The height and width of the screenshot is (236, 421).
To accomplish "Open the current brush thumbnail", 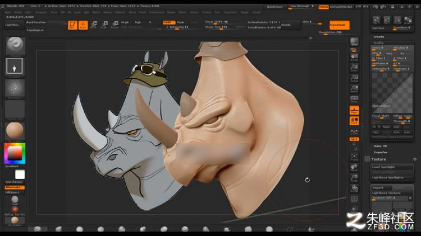I will [15, 46].
